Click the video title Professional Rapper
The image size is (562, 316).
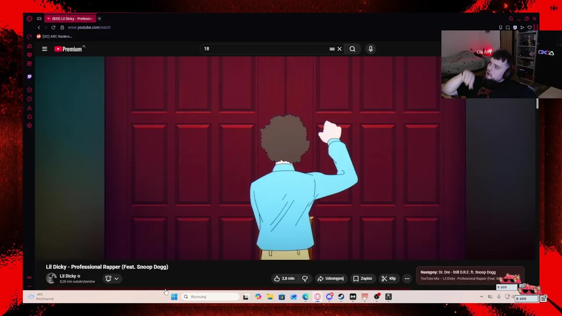coord(107,267)
